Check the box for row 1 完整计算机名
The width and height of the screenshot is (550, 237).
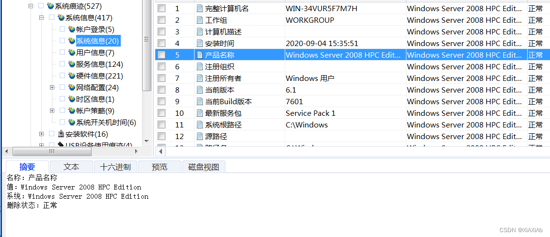coord(162,8)
